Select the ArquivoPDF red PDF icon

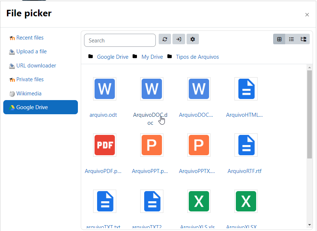(105, 145)
